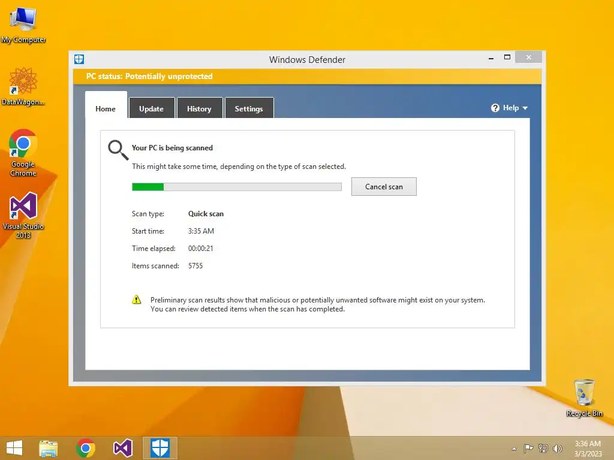The image size is (614, 460).
Task: Open the History tab
Action: click(x=199, y=109)
